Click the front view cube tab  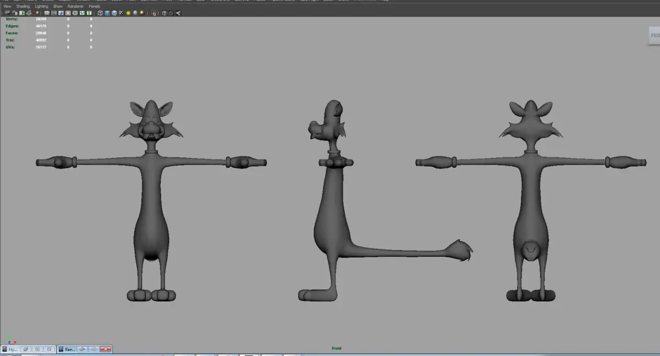654,35
